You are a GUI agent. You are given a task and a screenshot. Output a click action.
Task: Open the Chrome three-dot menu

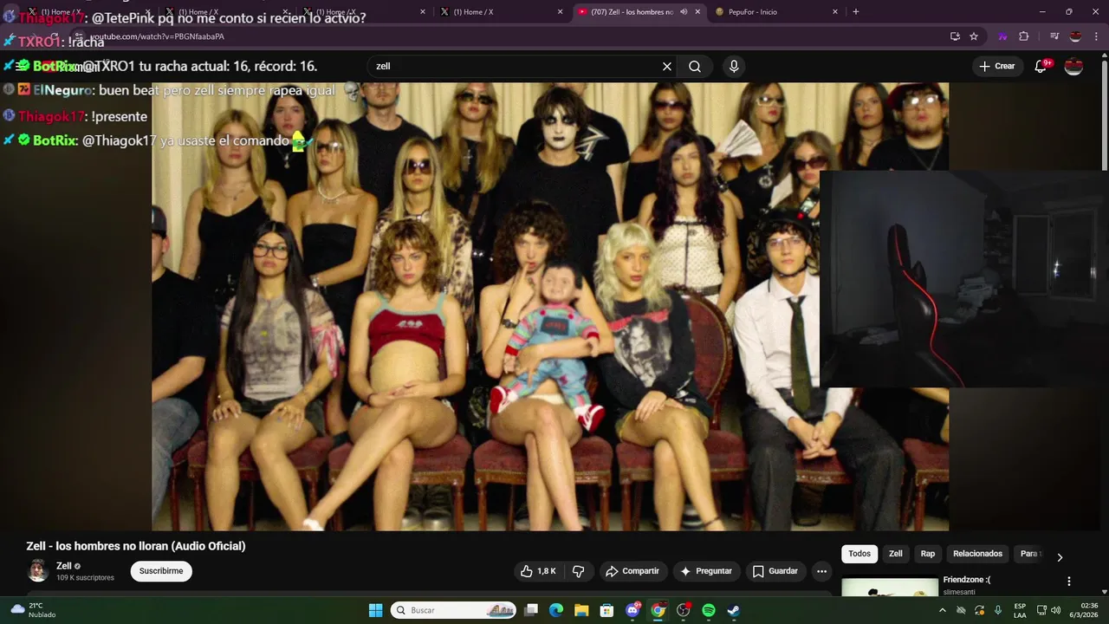tap(1096, 36)
